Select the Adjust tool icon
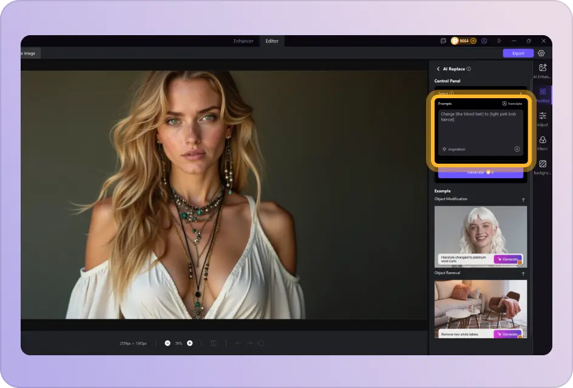The height and width of the screenshot is (388, 573). coord(542,116)
